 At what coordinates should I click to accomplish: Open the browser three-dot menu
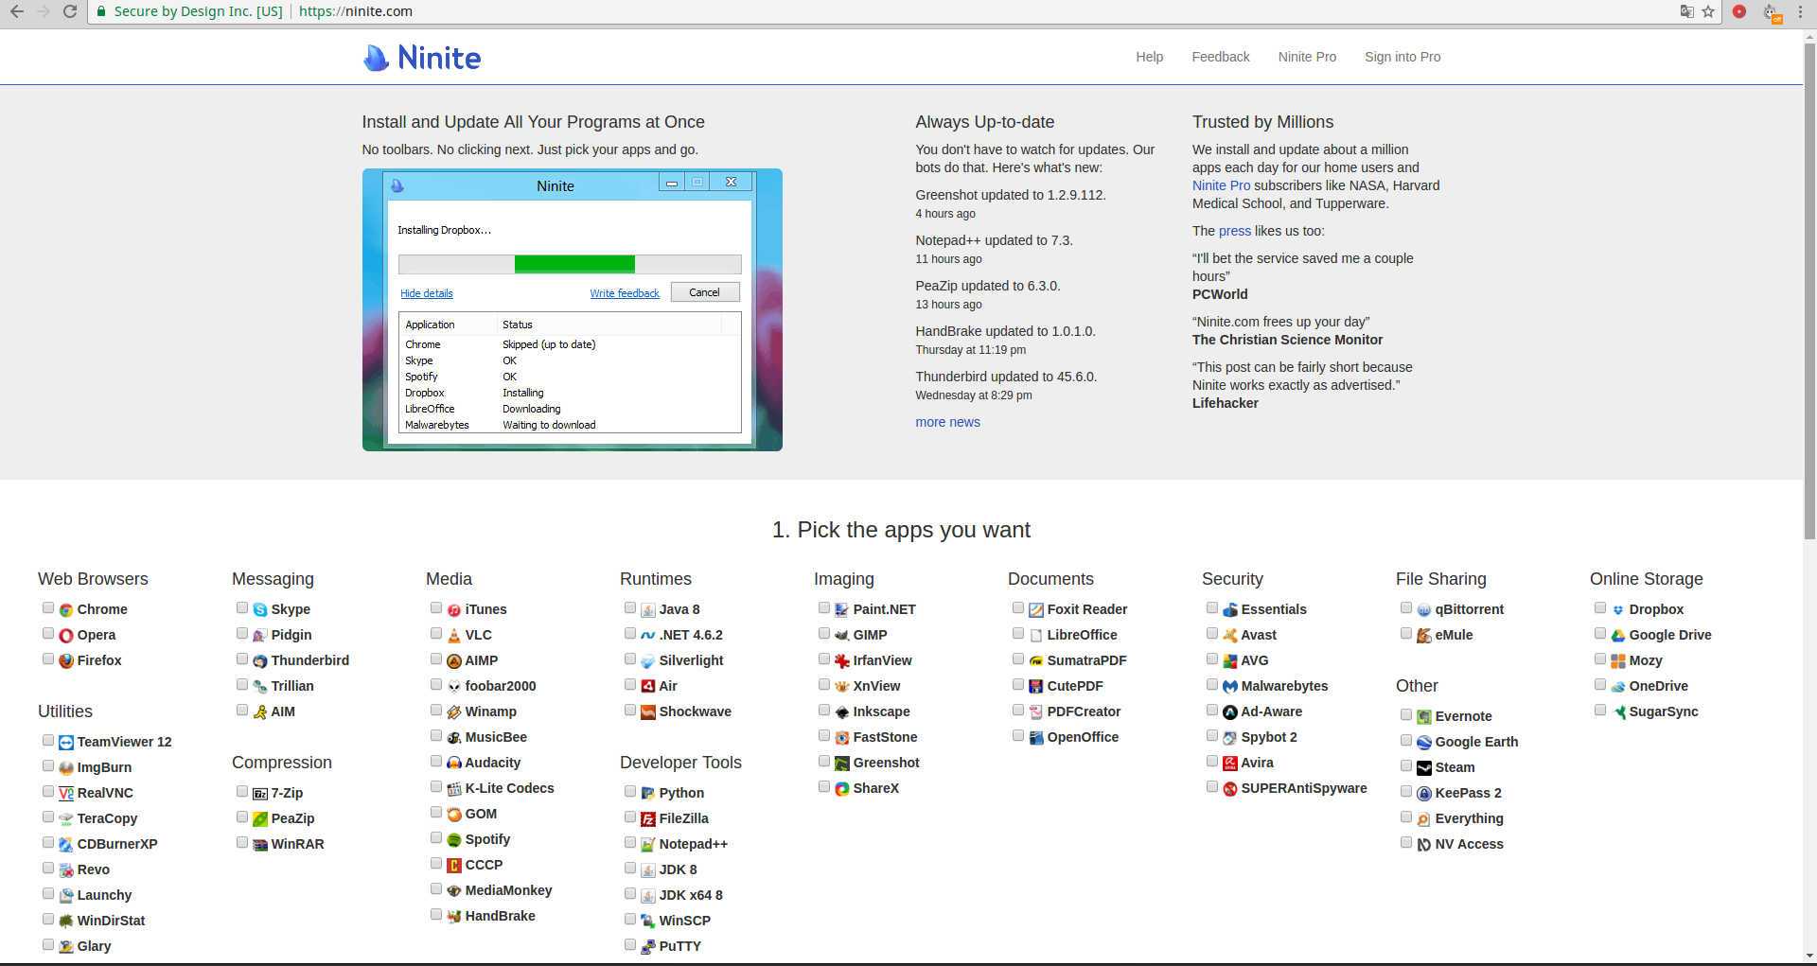pyautogui.click(x=1800, y=11)
